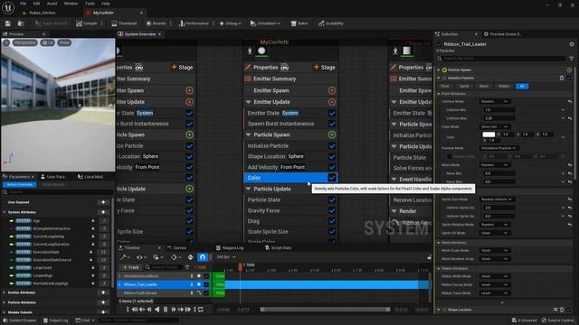This screenshot has height=325, width=579.
Task: Switch to the Script Stats tab
Action: (279, 247)
